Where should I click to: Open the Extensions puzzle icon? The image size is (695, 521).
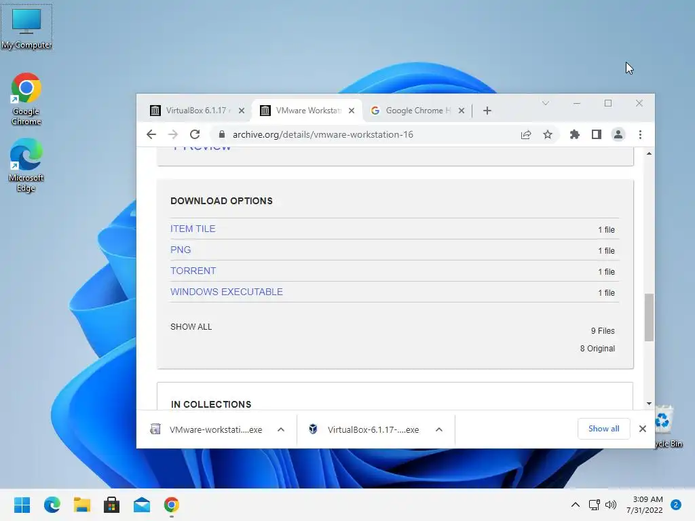pyautogui.click(x=574, y=134)
